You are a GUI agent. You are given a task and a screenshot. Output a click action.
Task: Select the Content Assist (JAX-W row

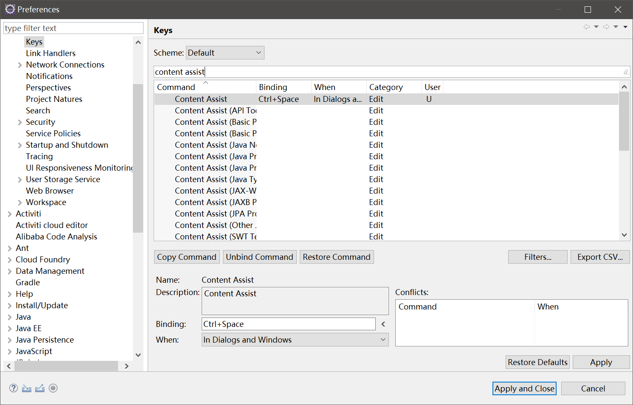point(386,191)
